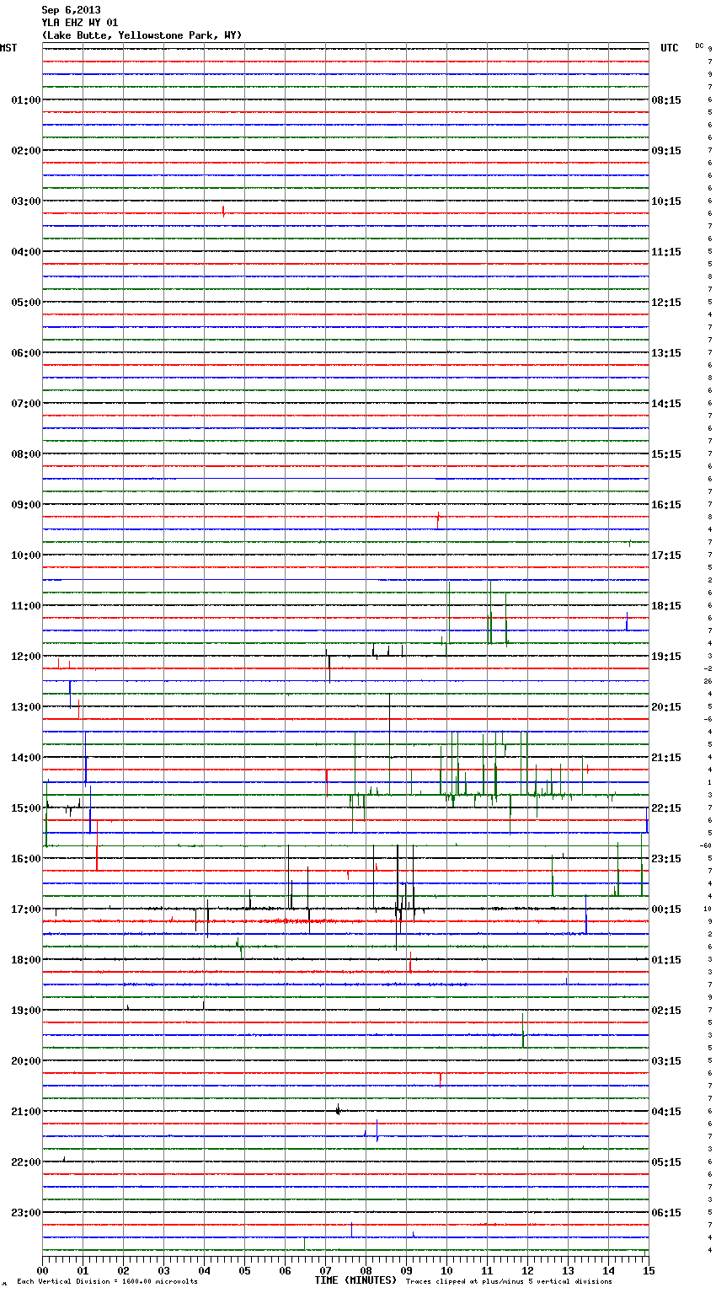
Task: Pick the 18:15 UTC time label
Action: [x=666, y=606]
